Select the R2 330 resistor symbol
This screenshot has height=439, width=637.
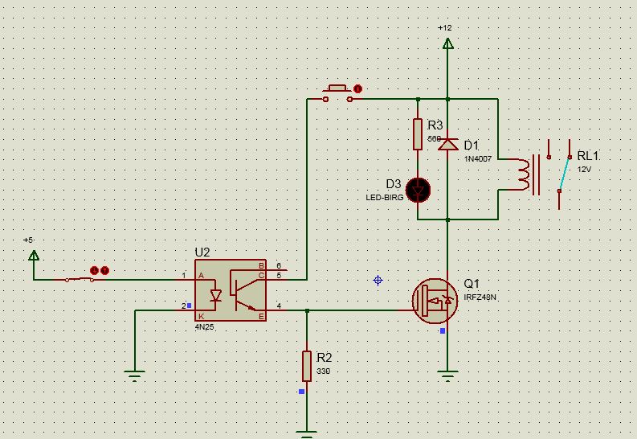pos(307,367)
